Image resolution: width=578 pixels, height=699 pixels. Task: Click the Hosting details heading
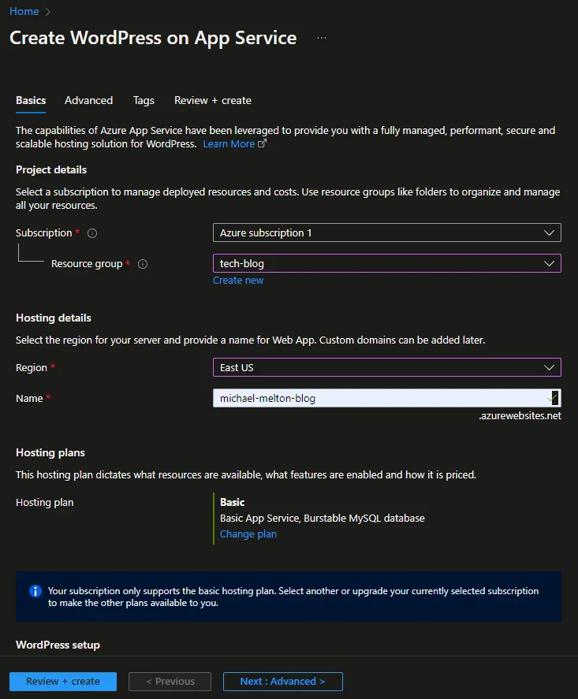click(x=54, y=318)
